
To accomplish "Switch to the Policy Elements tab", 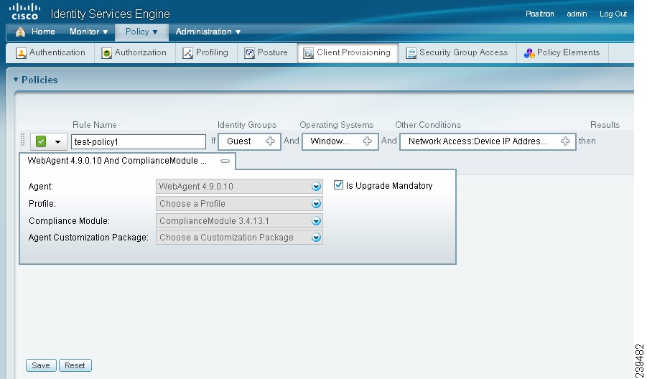I will [562, 53].
